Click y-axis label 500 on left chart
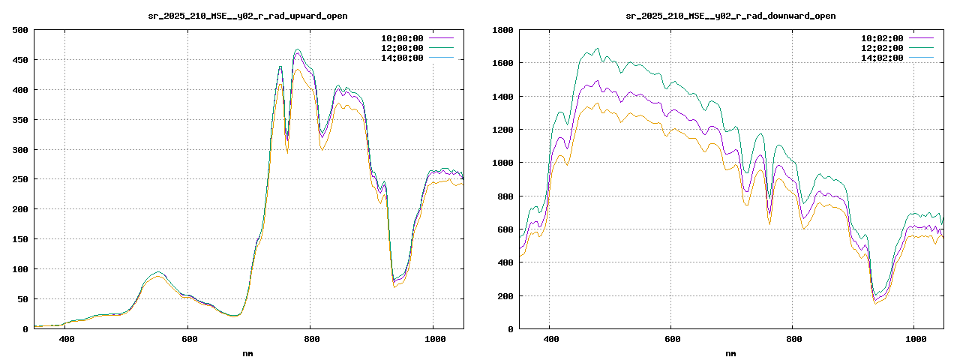Viewport: 960px width, 360px height. click(x=20, y=30)
